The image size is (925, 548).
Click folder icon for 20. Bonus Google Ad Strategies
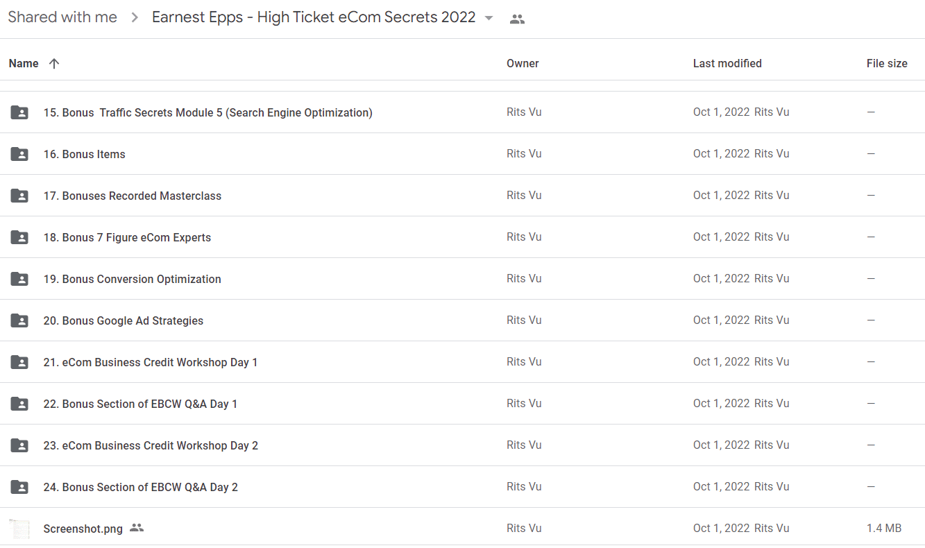point(19,320)
